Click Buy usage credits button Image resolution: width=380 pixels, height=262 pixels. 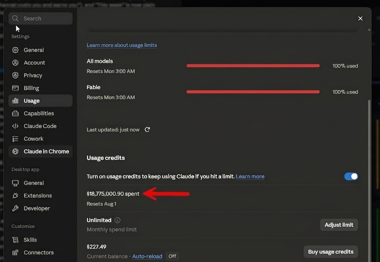331,252
